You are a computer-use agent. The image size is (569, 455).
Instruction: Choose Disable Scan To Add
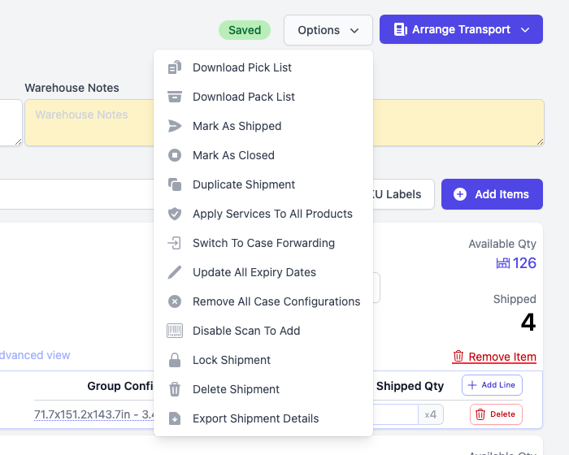(263, 331)
